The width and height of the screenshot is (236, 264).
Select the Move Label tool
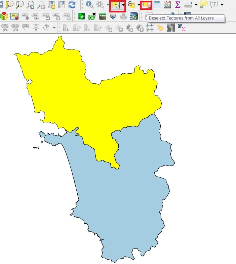coord(46,17)
